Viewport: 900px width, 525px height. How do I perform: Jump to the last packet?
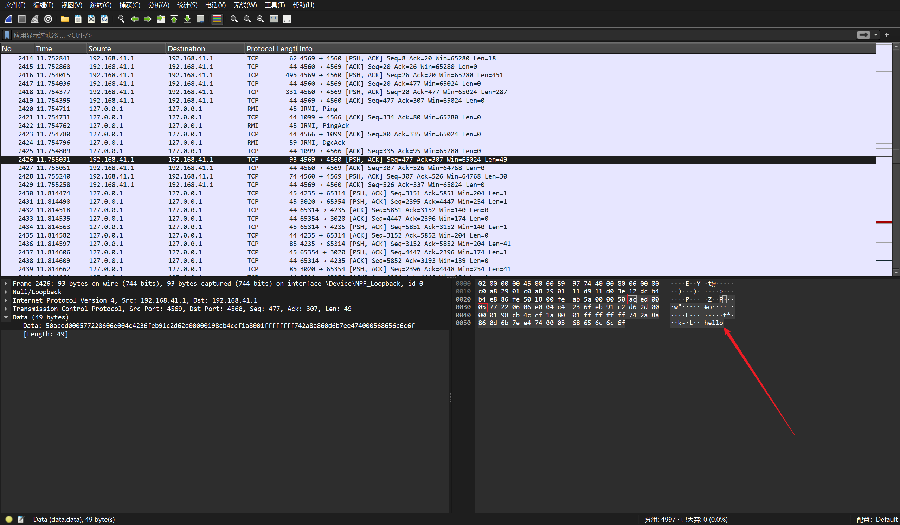point(187,19)
